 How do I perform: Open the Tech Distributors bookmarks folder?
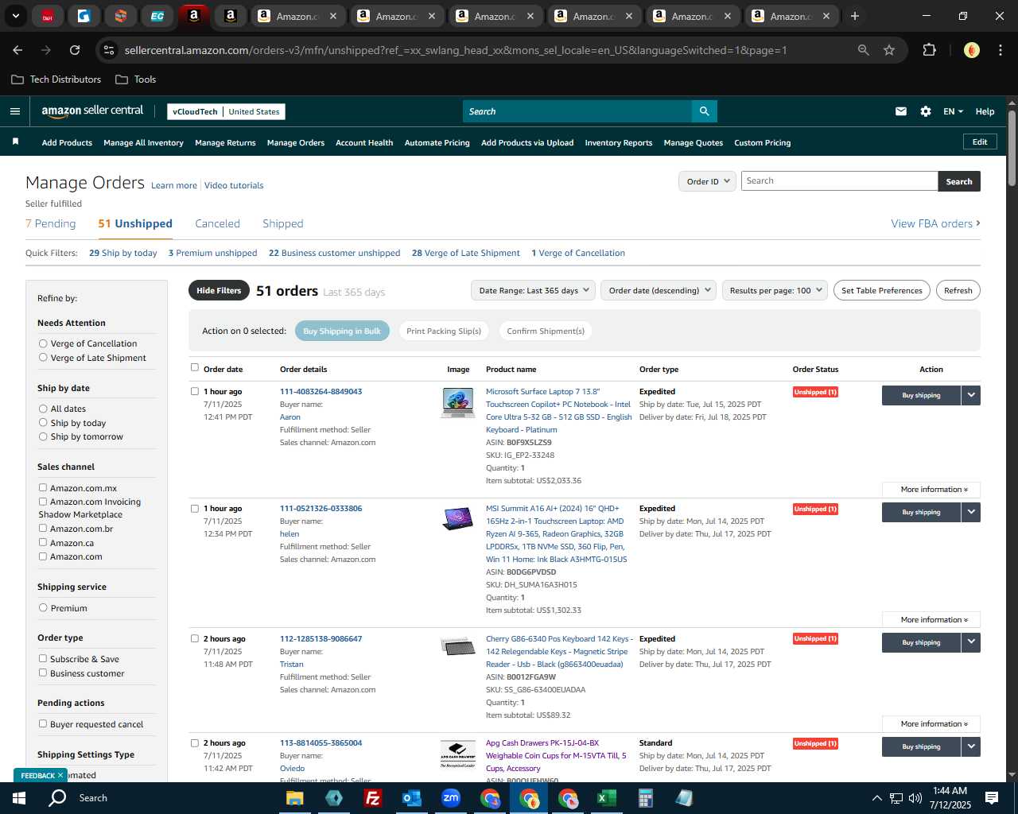56,79
